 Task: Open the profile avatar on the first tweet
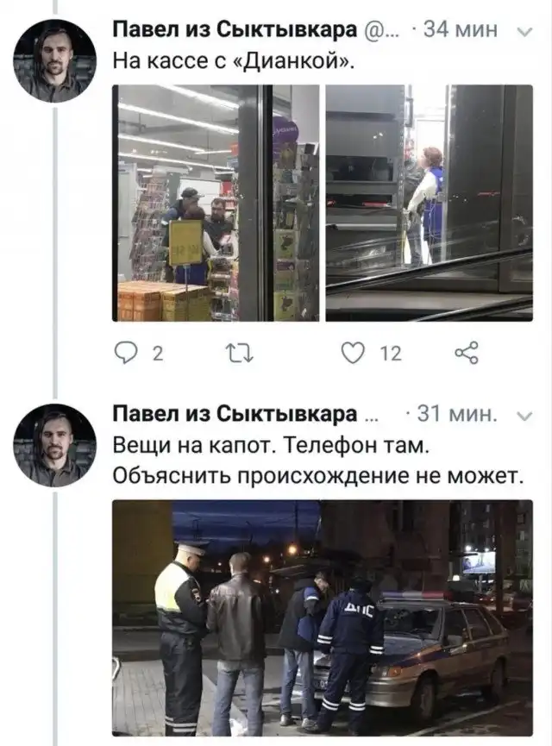point(54,61)
